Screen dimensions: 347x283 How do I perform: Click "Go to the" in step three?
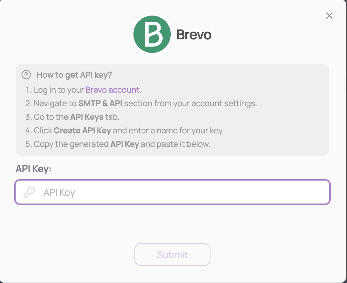51,117
